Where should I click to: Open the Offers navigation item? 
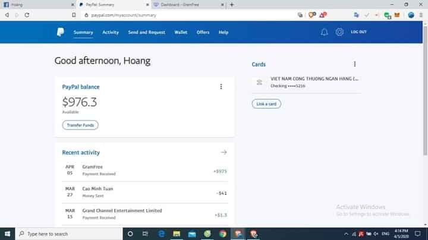[203, 32]
